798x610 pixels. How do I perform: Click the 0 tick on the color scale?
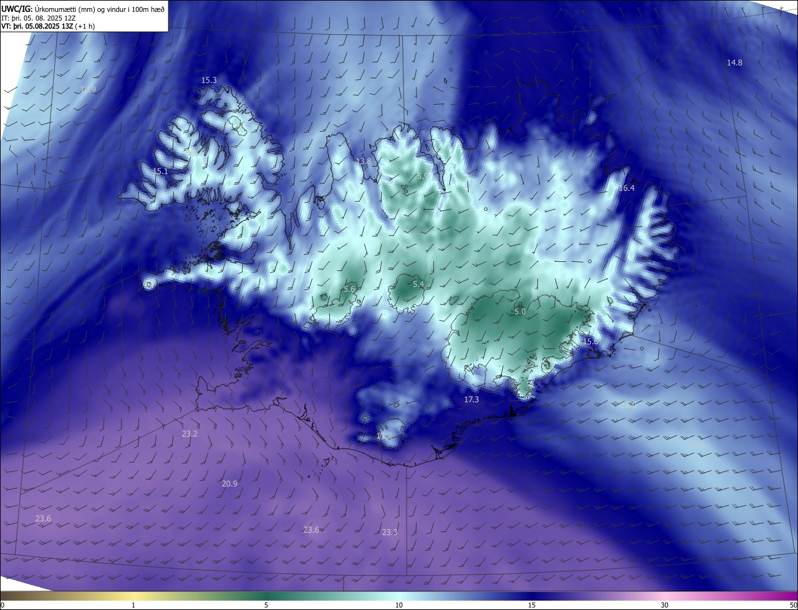click(2, 605)
